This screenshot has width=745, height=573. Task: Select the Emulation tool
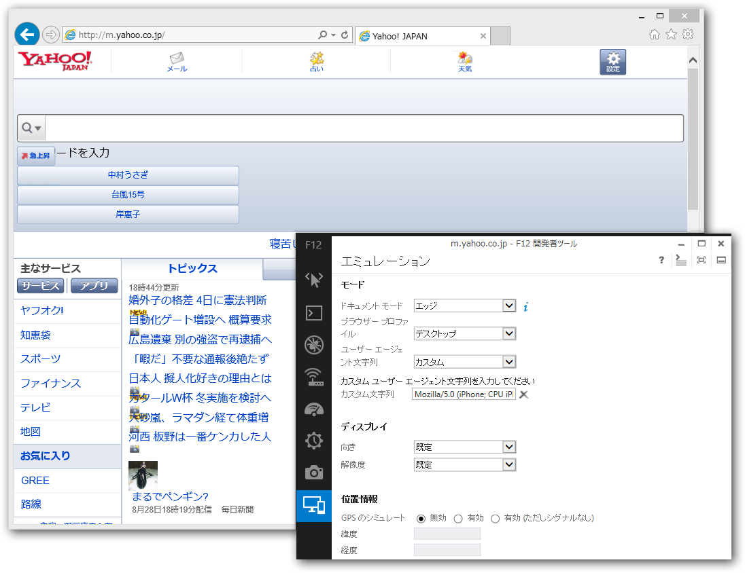(x=313, y=506)
